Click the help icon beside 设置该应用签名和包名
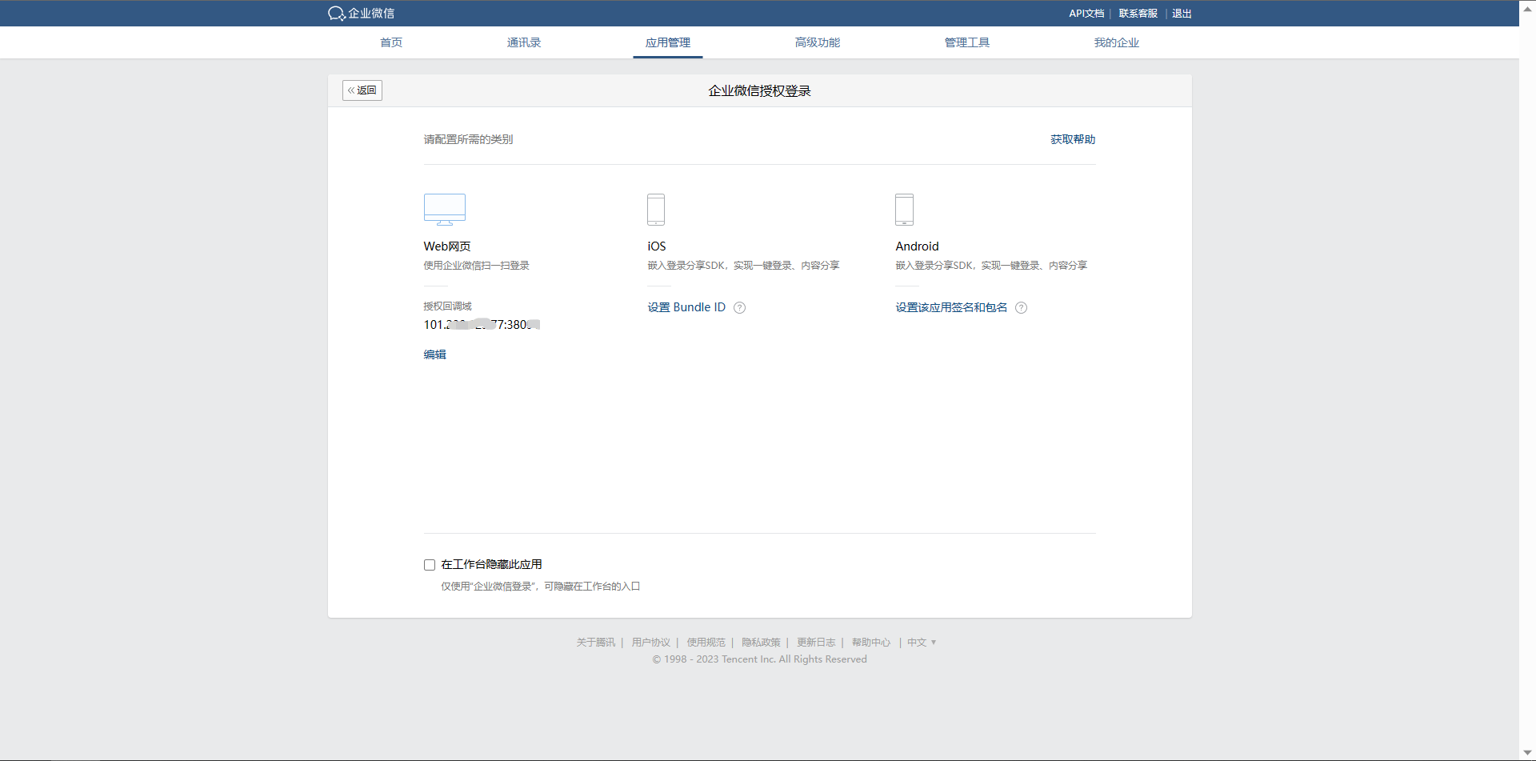Screen dimensions: 1536x761 [x=1021, y=308]
